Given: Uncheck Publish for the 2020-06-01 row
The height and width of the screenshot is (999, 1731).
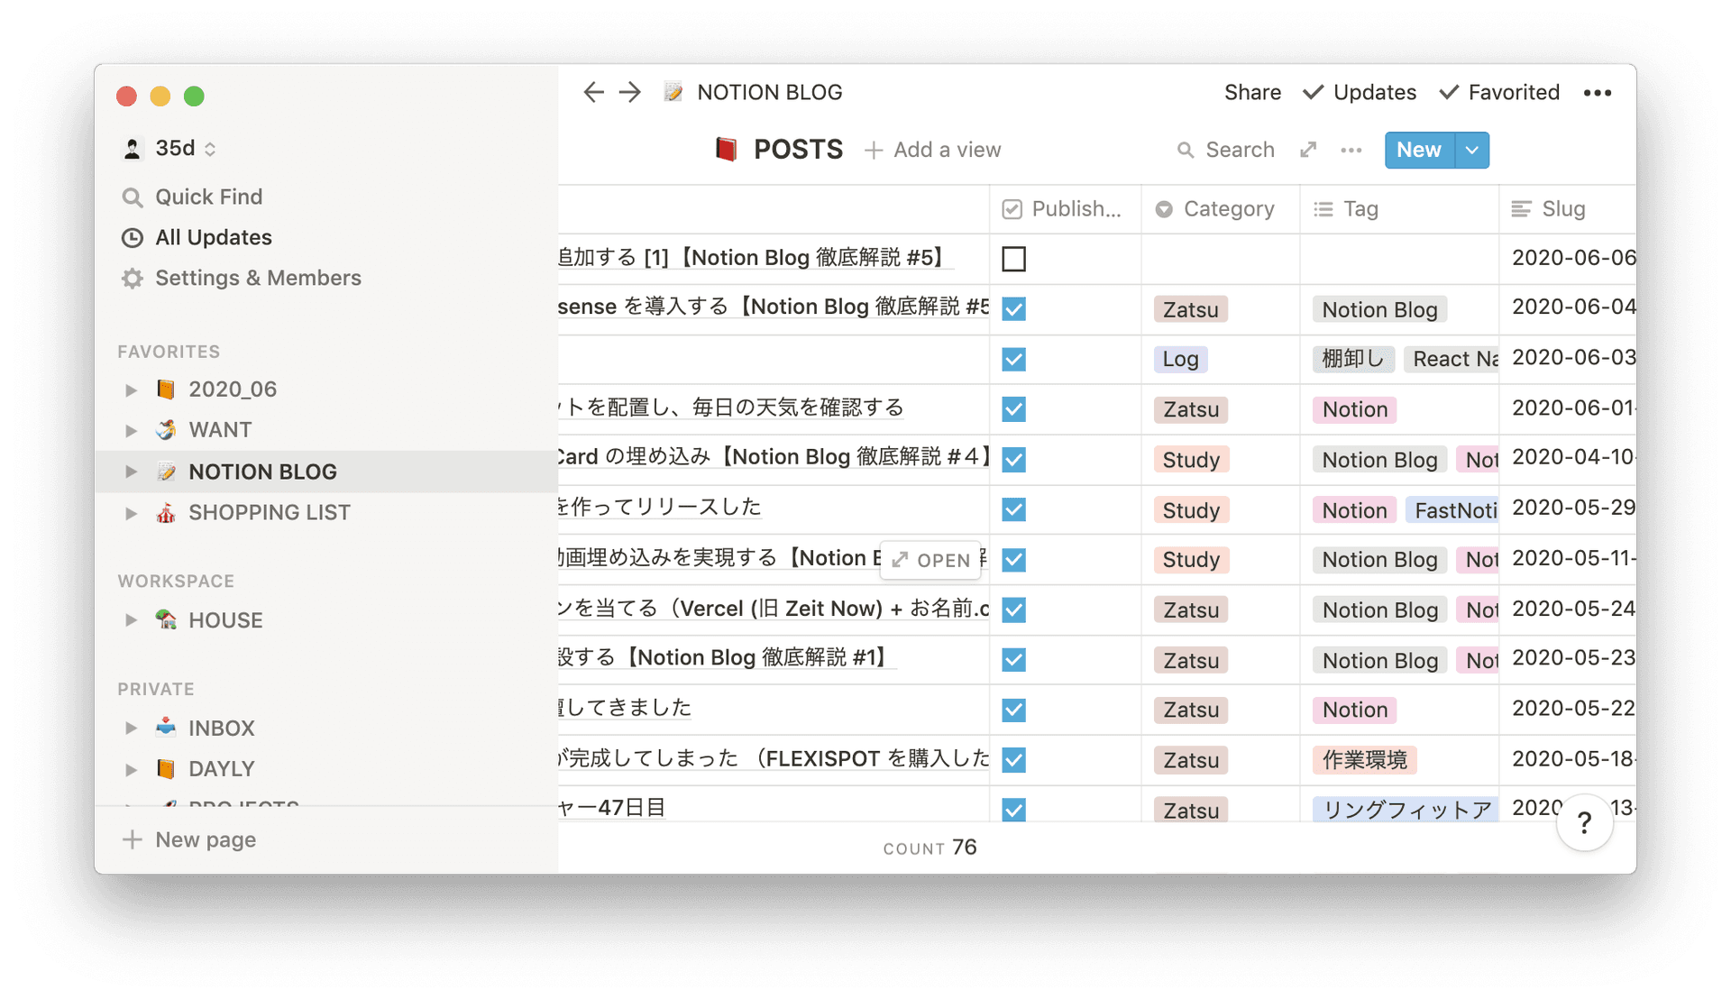Looking at the screenshot, I should coord(1014,409).
